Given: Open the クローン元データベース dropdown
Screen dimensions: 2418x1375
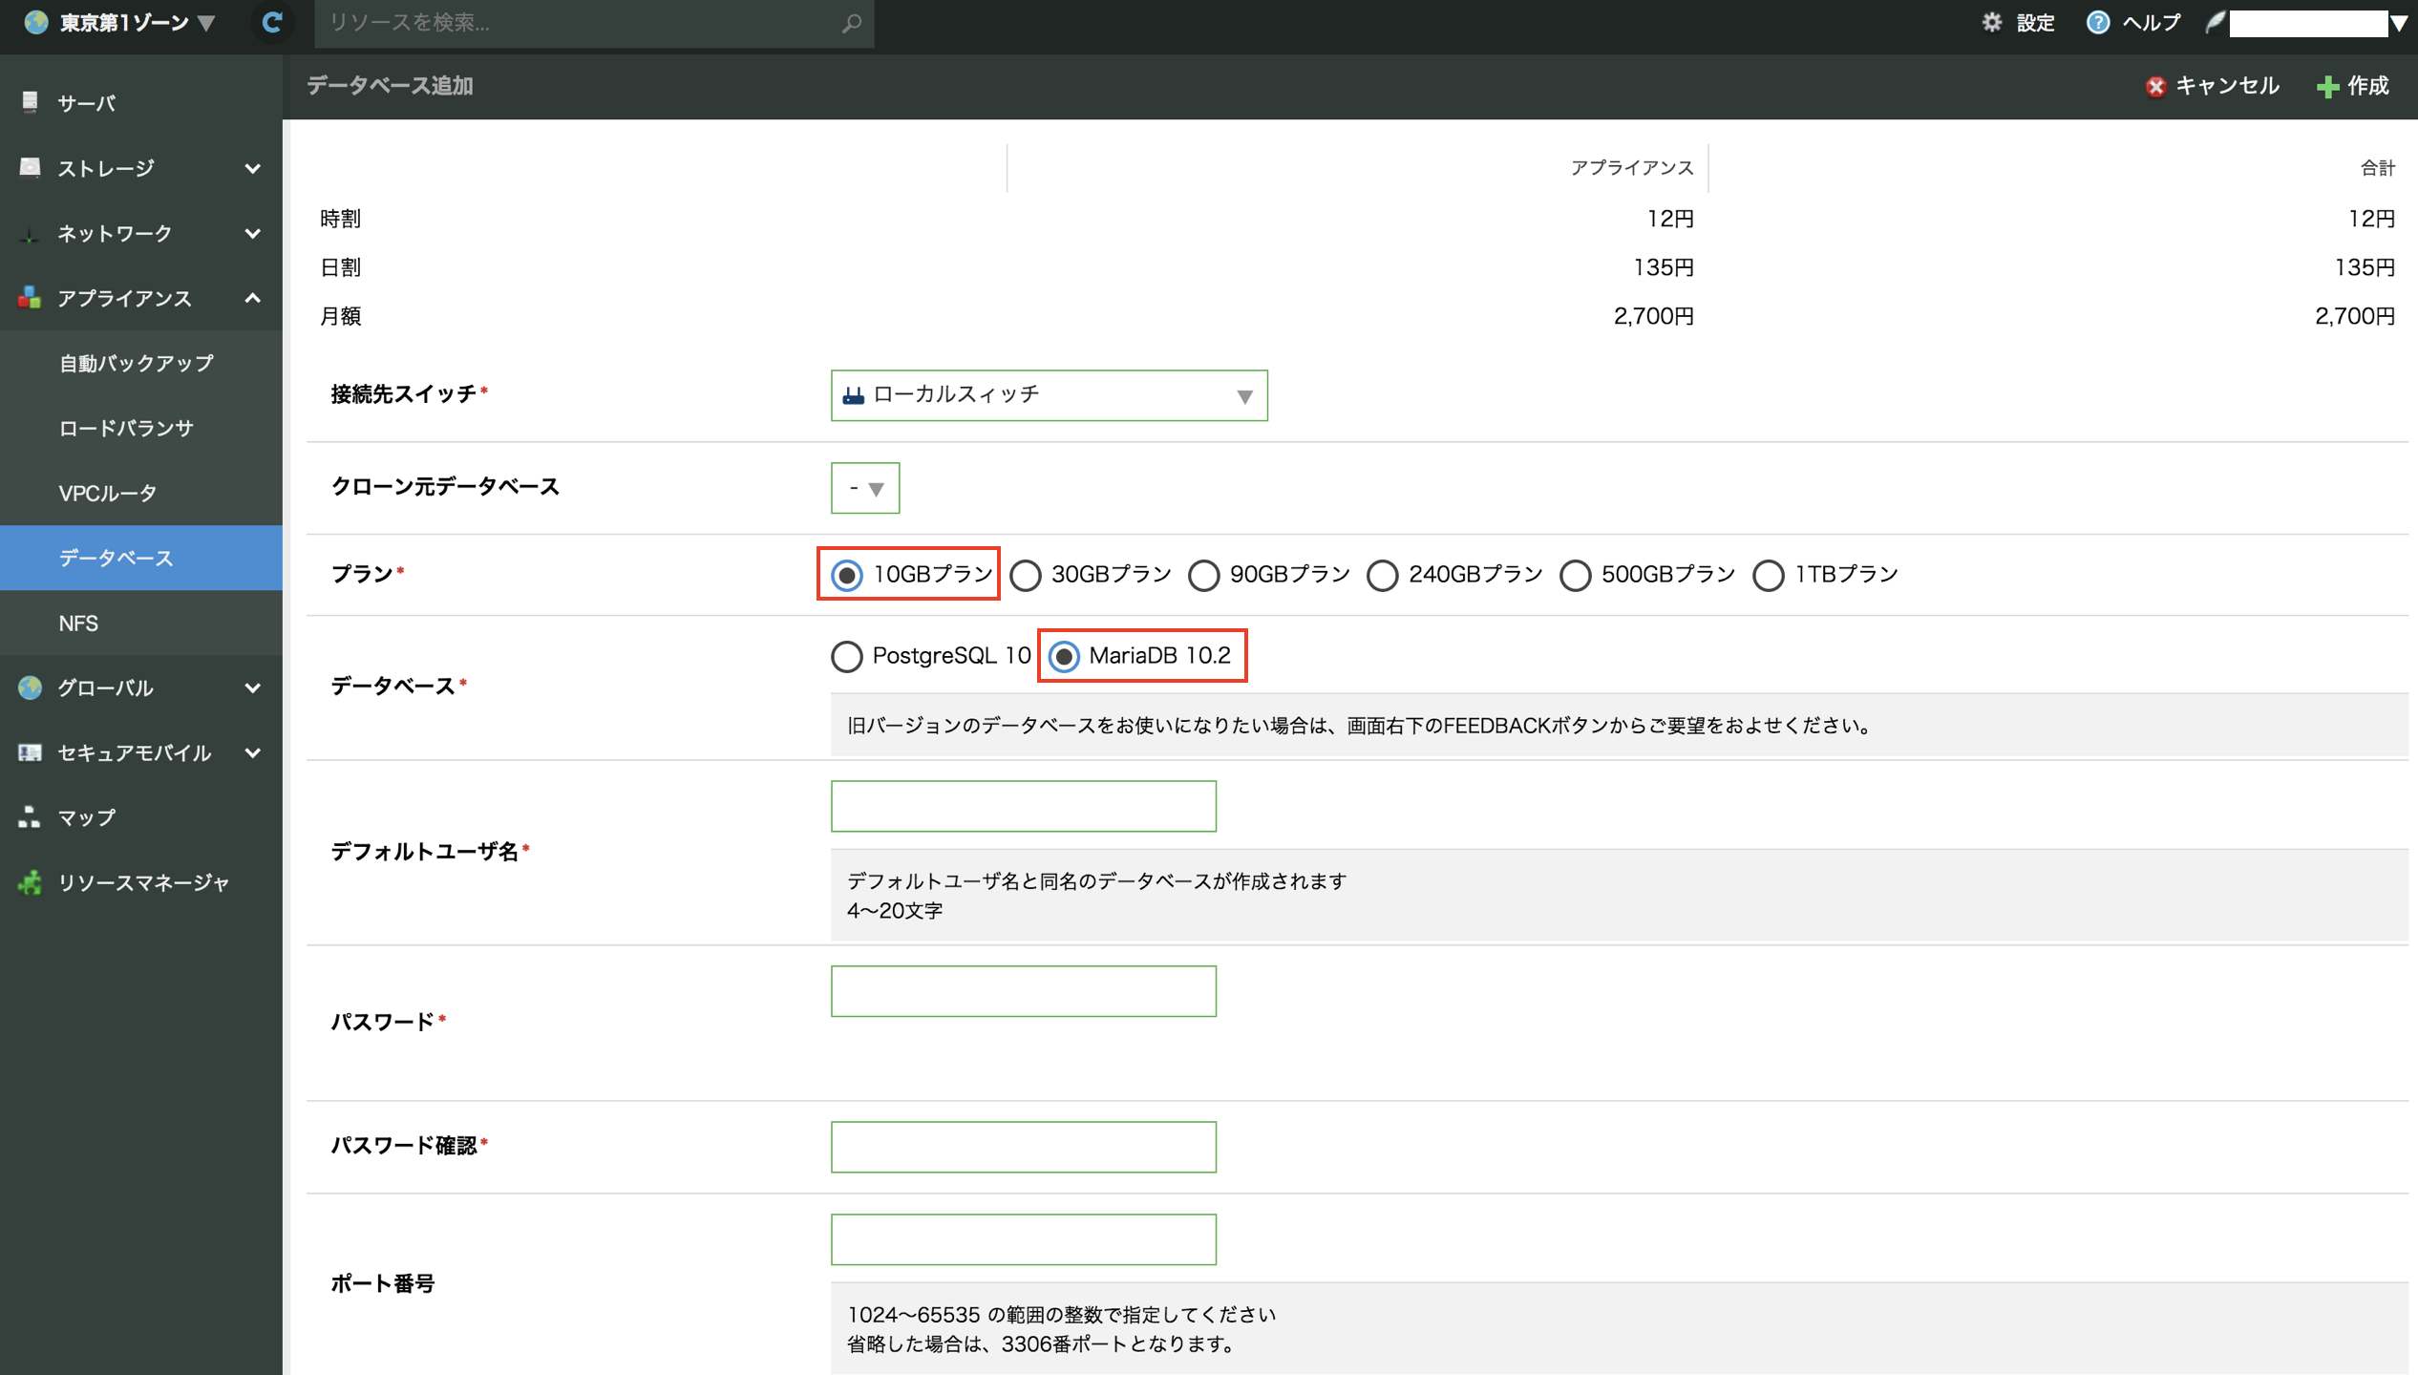Looking at the screenshot, I should point(864,488).
